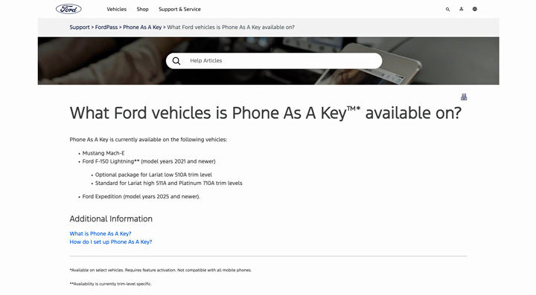Click the hero banner image

click(268, 61)
